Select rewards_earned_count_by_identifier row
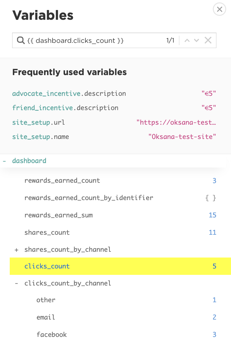 coord(120,198)
